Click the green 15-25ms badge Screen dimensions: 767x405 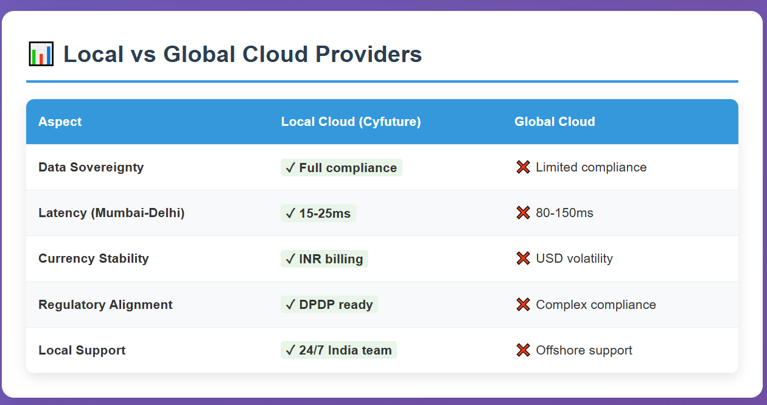[x=318, y=213]
